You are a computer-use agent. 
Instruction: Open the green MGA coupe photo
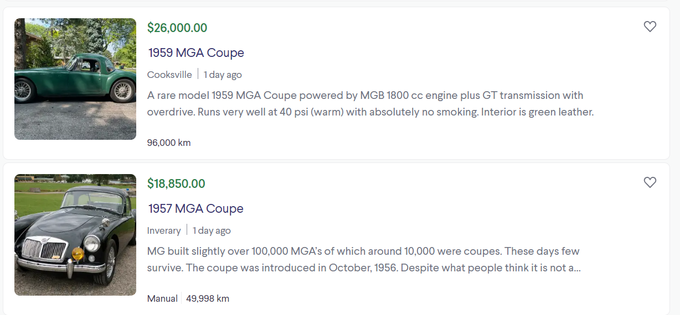[75, 79]
